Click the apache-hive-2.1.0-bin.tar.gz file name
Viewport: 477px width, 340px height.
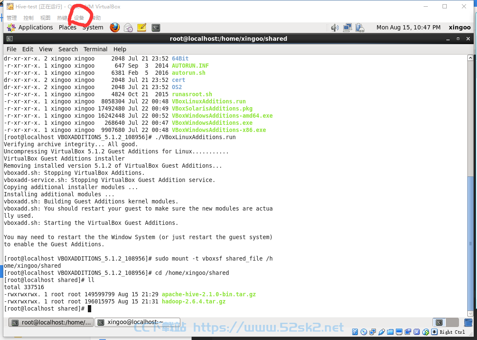coord(209,294)
